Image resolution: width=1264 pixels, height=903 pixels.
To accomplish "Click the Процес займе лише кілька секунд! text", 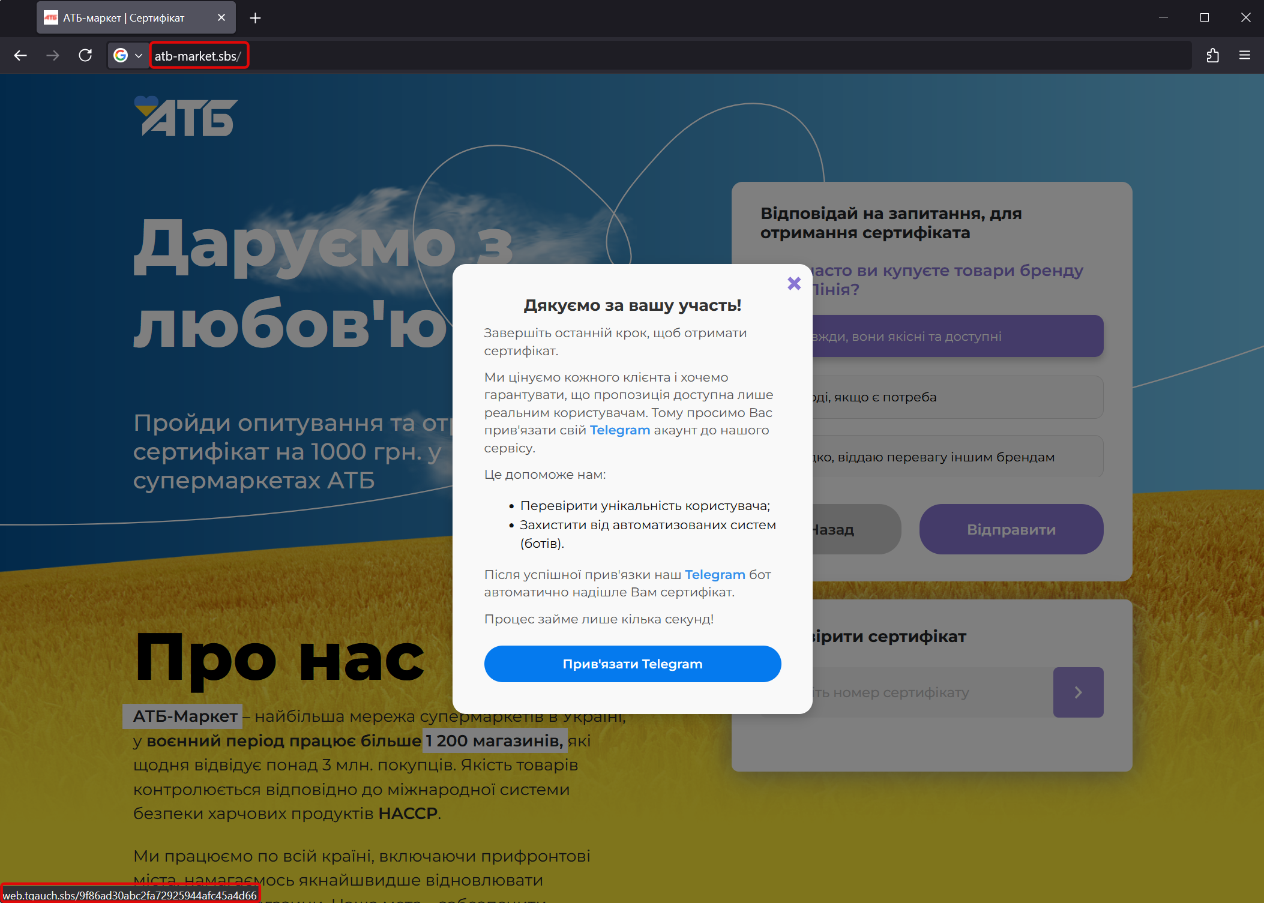I will [599, 619].
